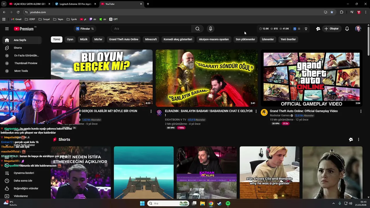Open Thumbnail Preview sidebar item
370x208 pixels.
[x=22, y=63]
